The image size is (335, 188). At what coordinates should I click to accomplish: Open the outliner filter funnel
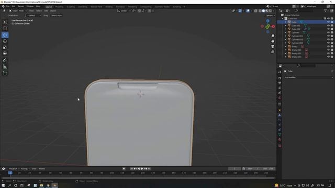coord(326,10)
